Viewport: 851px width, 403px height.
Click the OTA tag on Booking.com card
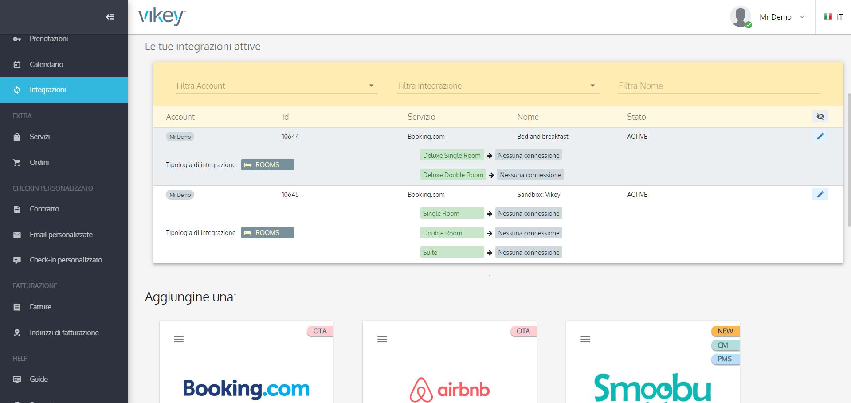click(320, 331)
